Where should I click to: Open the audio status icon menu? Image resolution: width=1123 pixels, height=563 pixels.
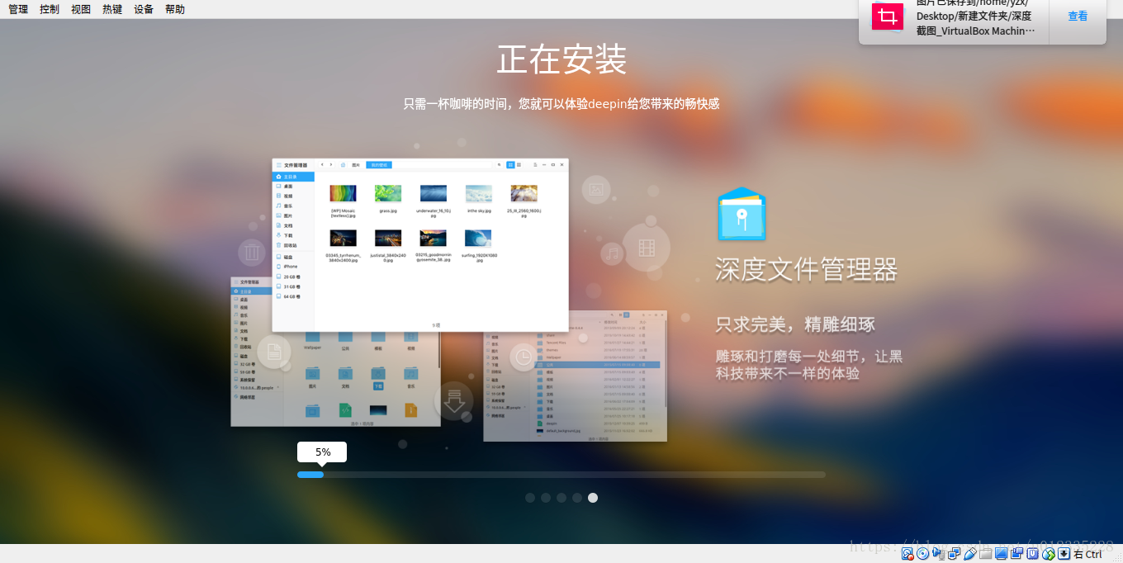pyautogui.click(x=938, y=554)
